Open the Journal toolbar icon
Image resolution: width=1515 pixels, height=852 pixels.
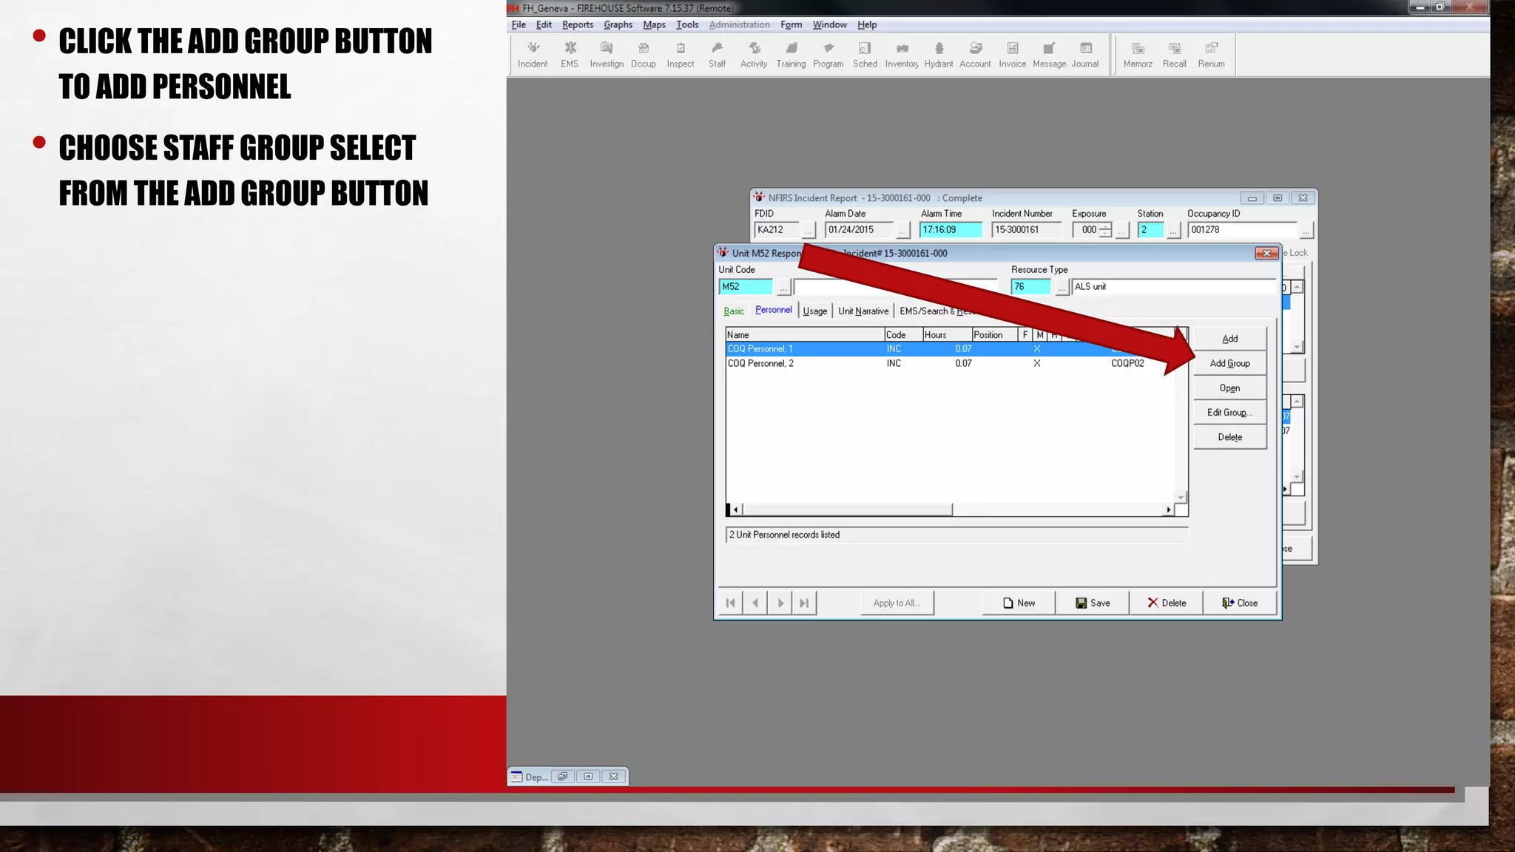tap(1085, 55)
